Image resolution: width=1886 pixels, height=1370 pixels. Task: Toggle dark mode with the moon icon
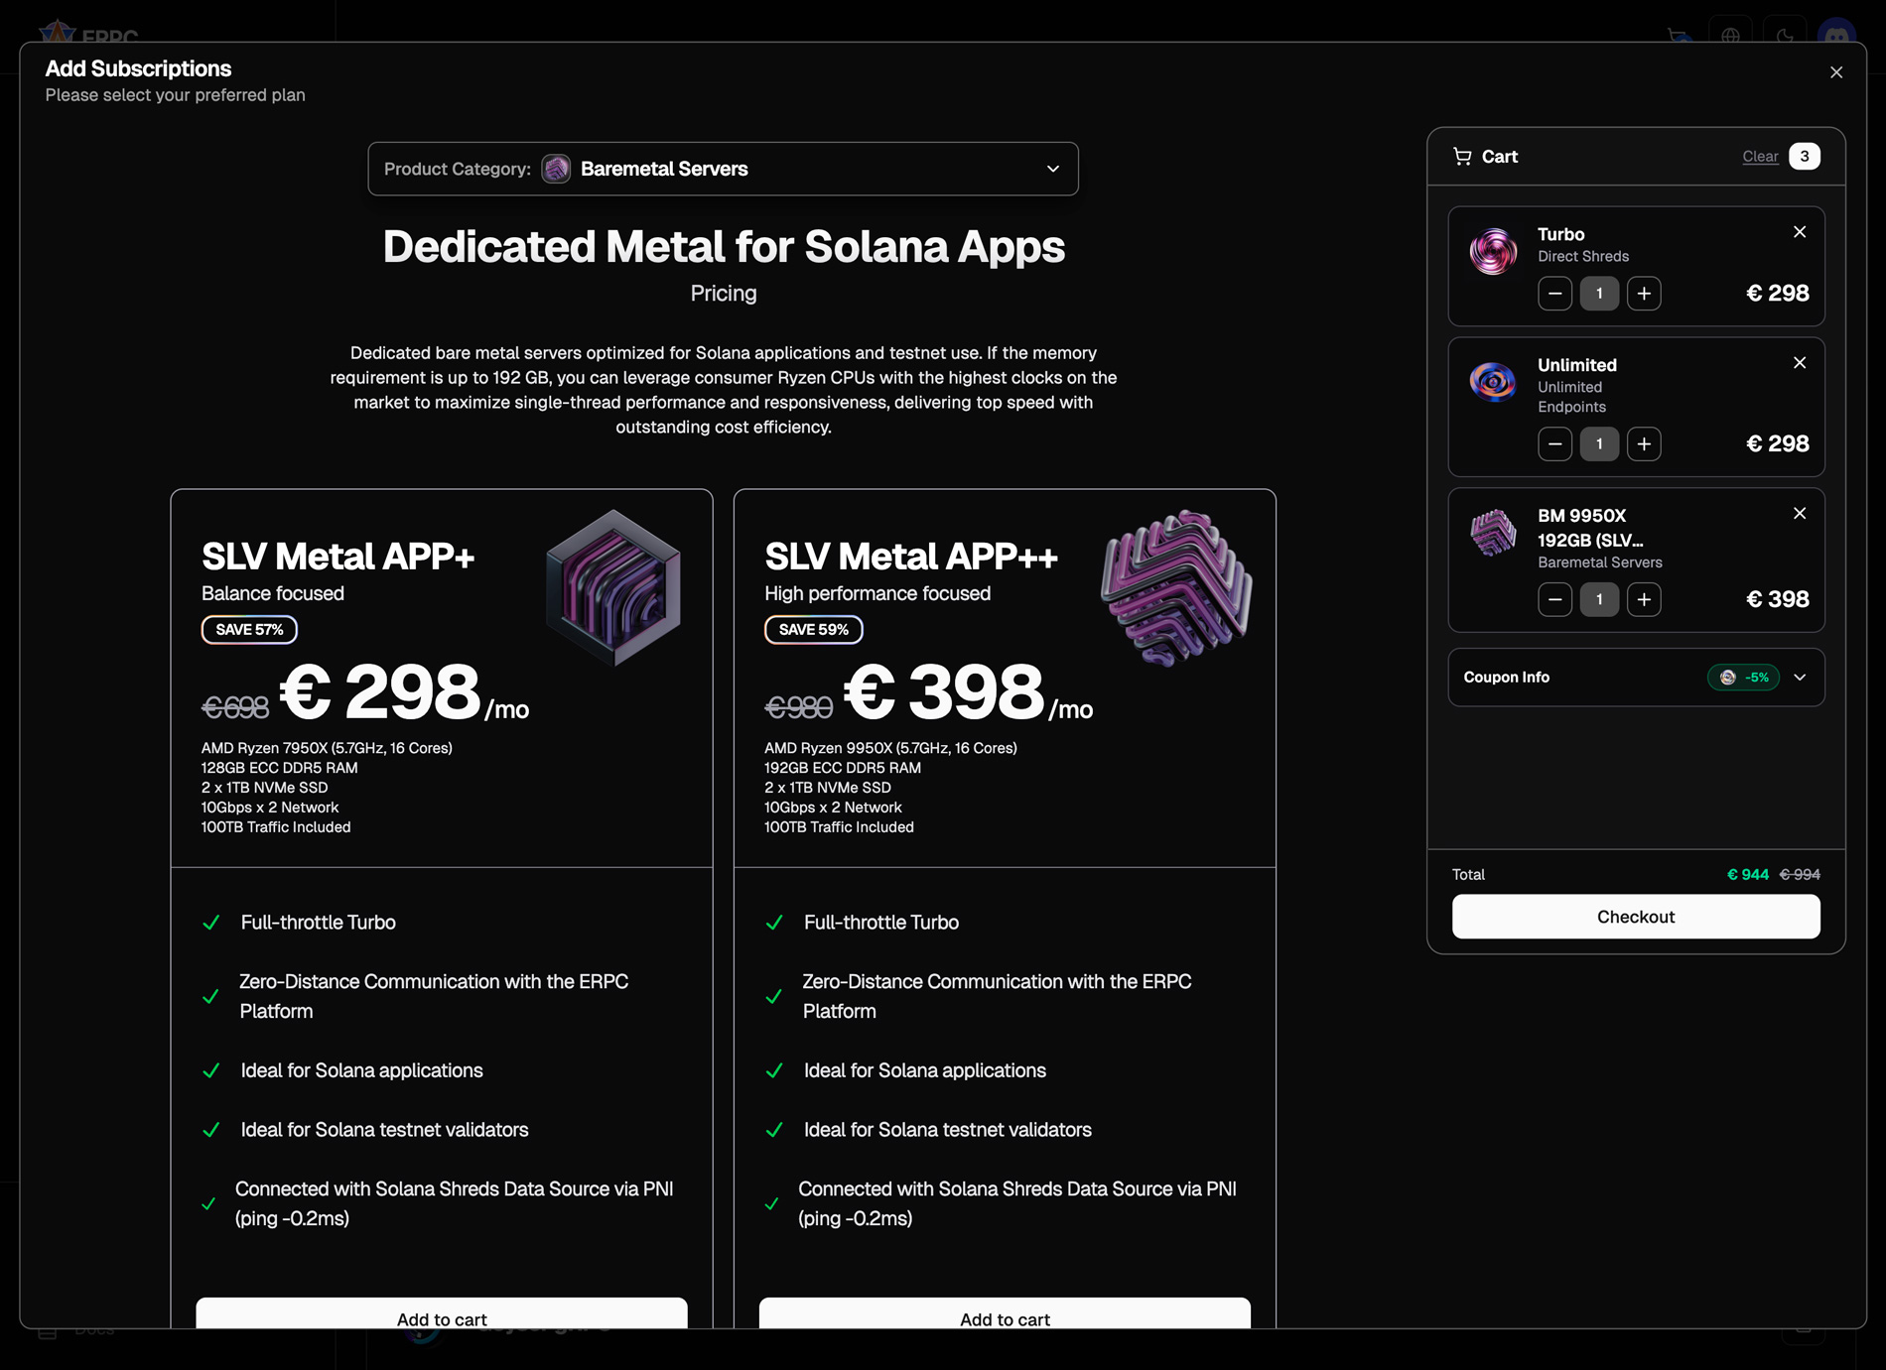pyautogui.click(x=1784, y=37)
